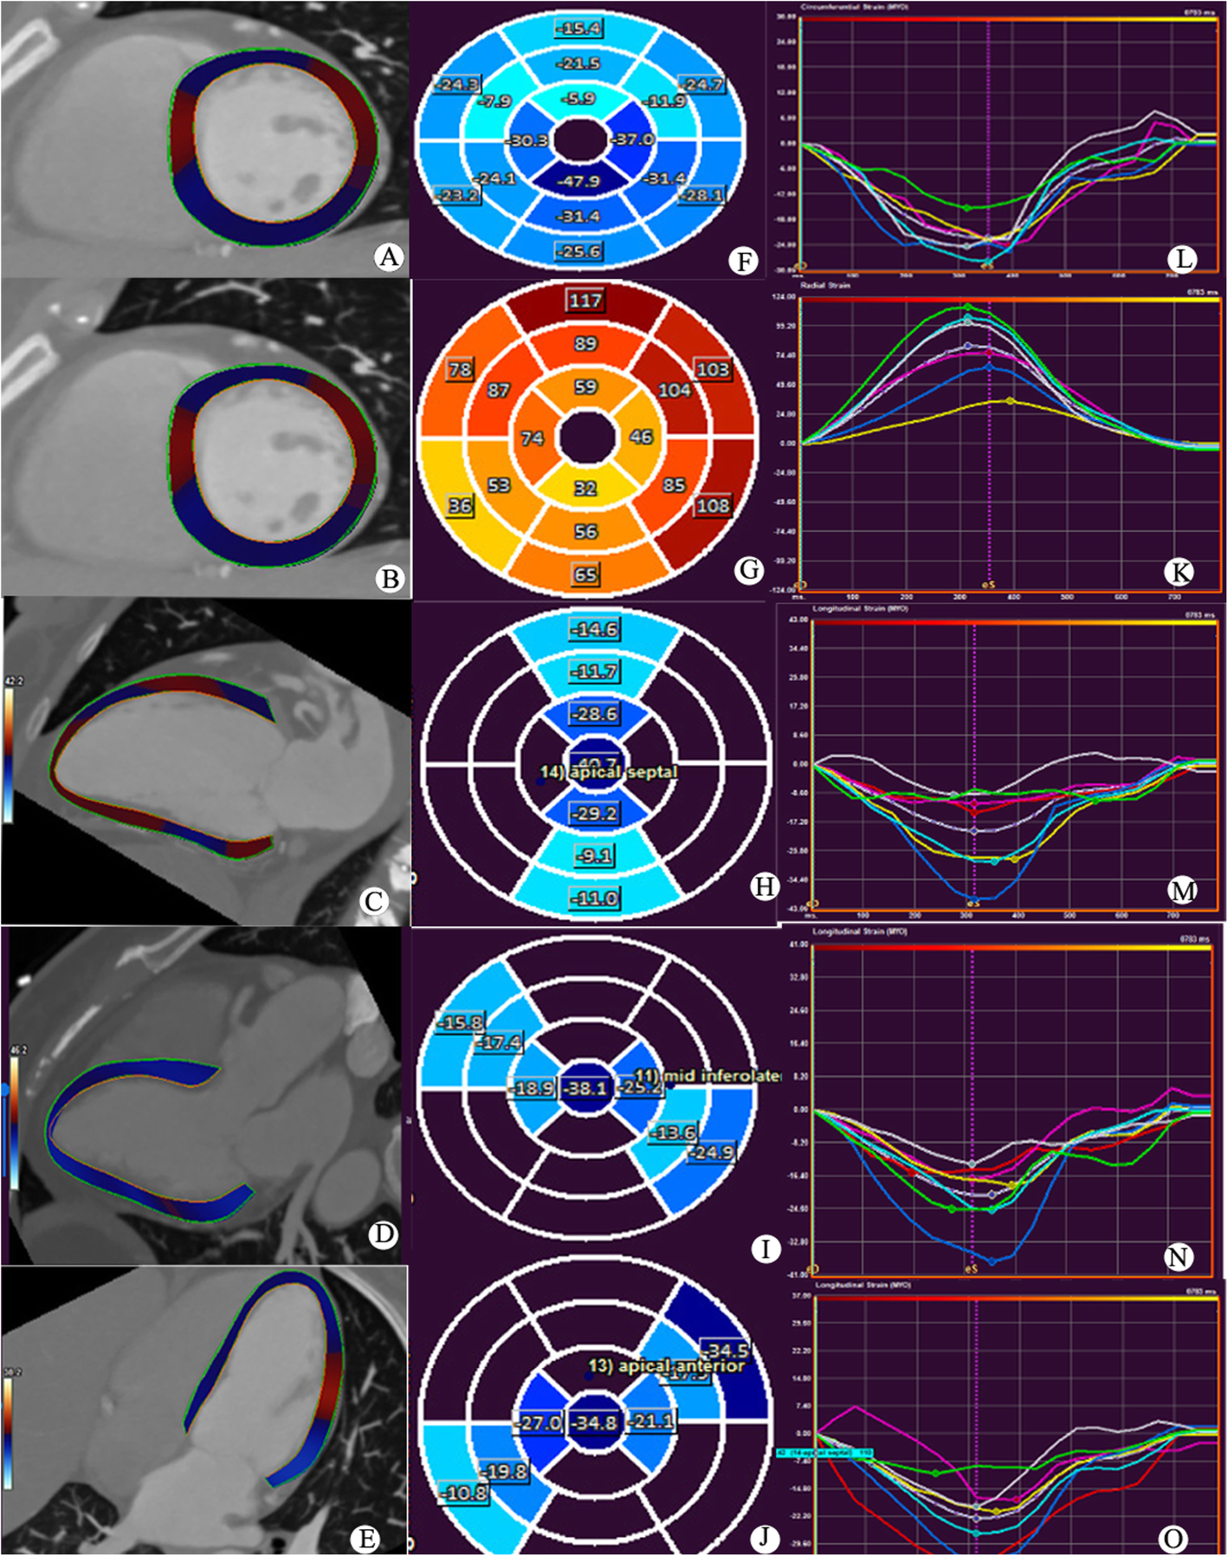Click the -14.6 longitudinal segment value

click(x=594, y=629)
